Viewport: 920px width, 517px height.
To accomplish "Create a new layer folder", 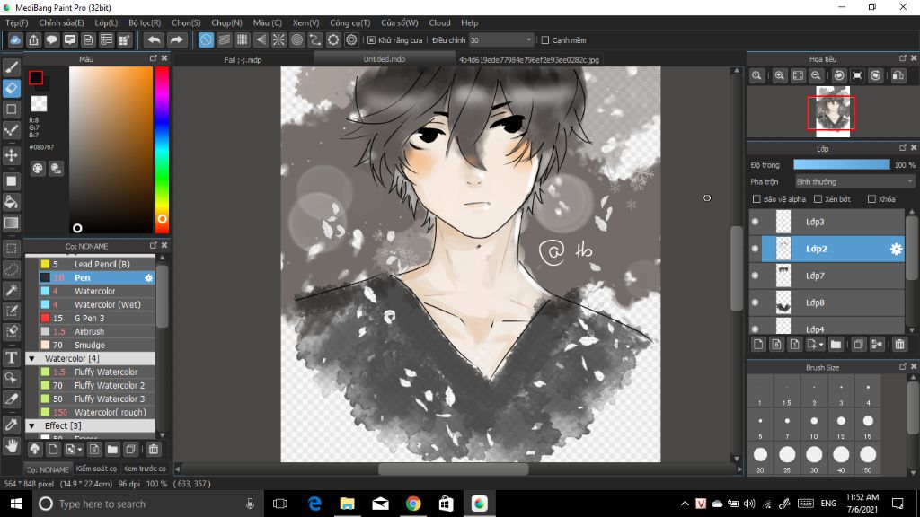I will tap(836, 344).
